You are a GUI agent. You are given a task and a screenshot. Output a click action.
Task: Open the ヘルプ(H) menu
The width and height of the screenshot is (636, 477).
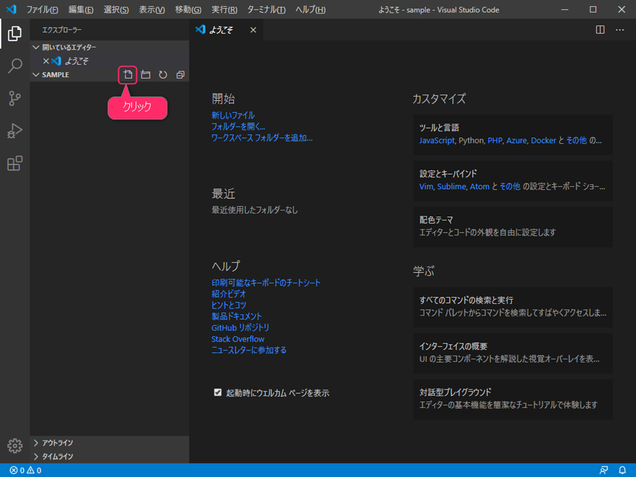(x=310, y=10)
